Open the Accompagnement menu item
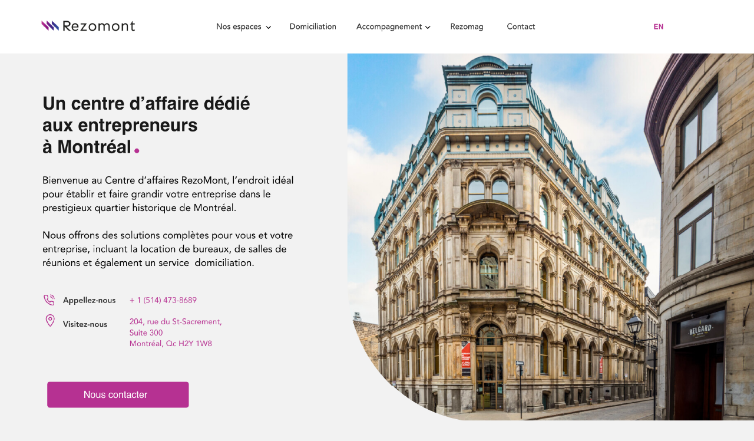The height and width of the screenshot is (441, 754). click(389, 27)
